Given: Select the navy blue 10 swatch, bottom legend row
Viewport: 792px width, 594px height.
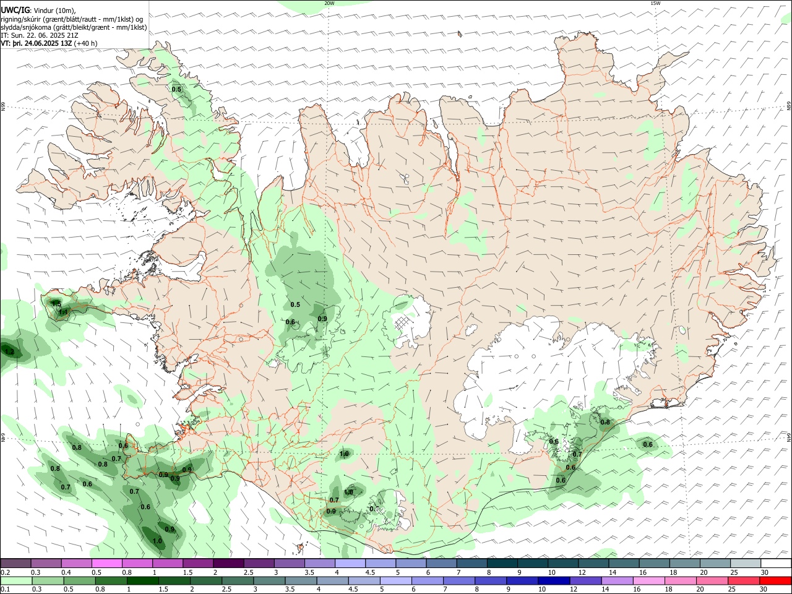Looking at the screenshot, I should (x=553, y=580).
